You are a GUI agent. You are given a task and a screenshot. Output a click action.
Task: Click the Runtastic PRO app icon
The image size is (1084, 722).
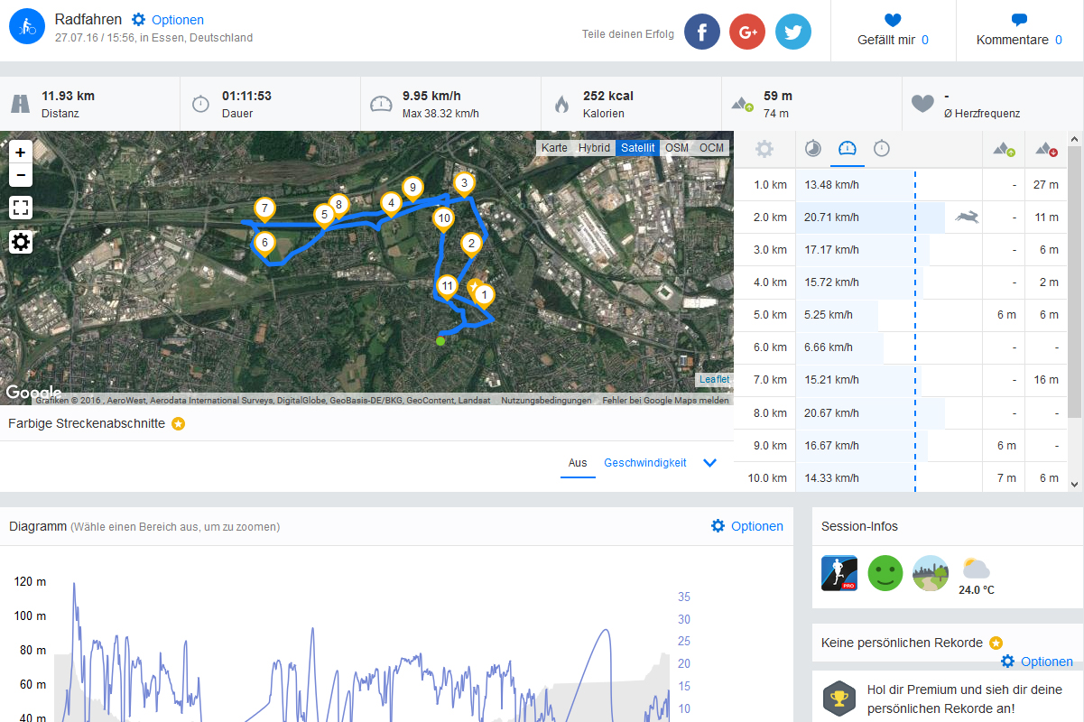[839, 573]
